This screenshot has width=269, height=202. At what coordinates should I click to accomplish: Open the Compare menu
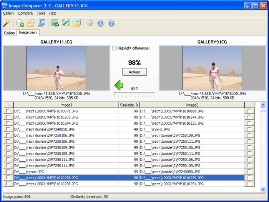[25, 13]
